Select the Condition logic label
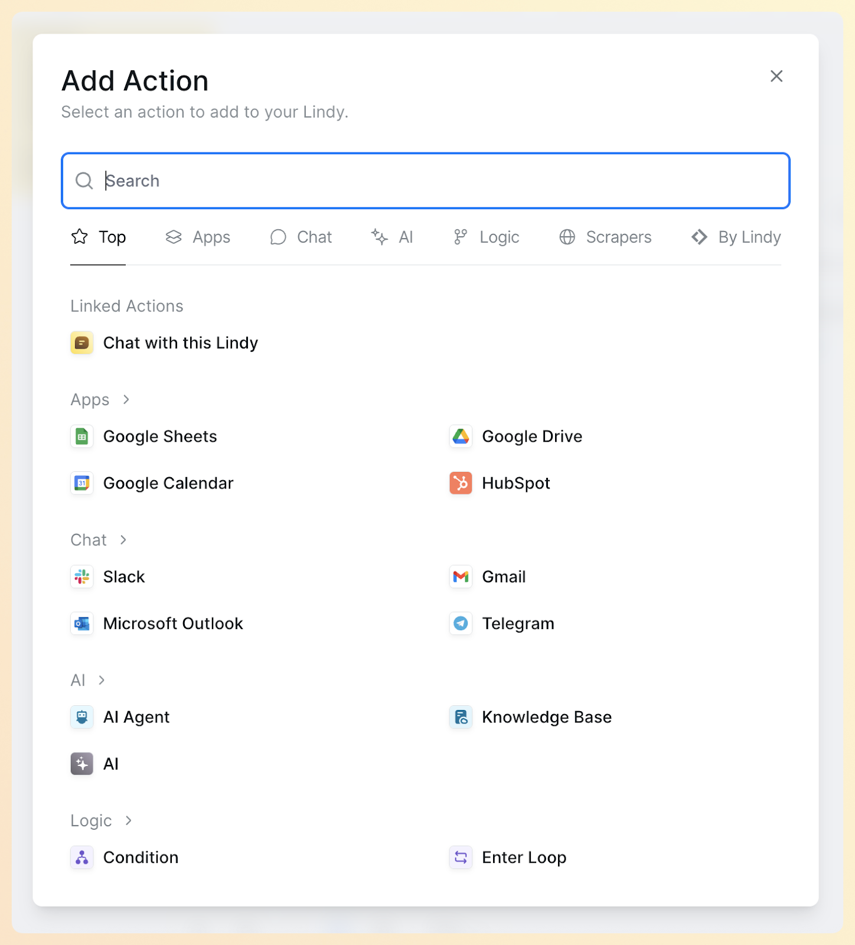 [x=141, y=858]
